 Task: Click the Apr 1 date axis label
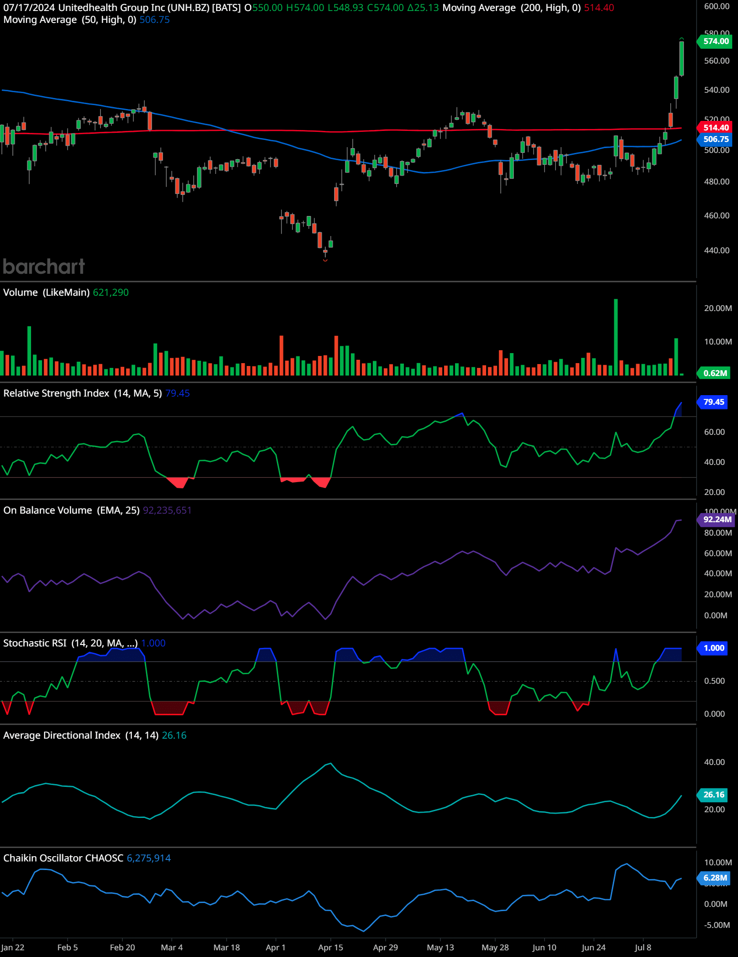pos(275,947)
